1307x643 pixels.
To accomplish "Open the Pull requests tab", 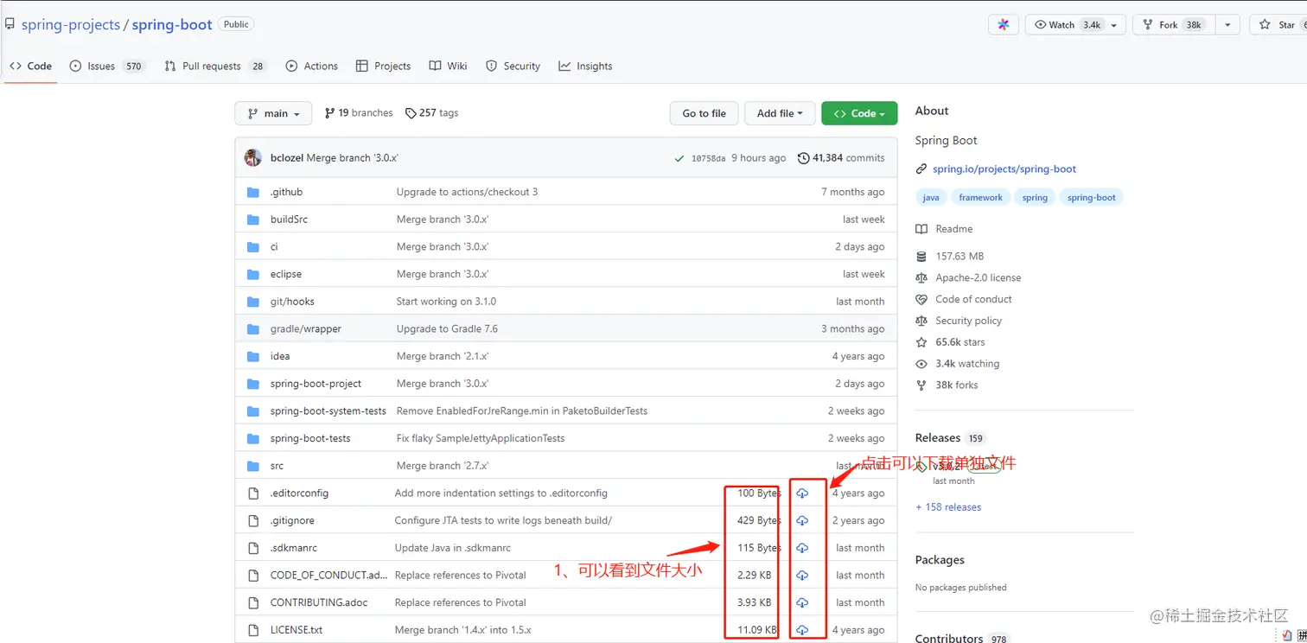I will (215, 67).
